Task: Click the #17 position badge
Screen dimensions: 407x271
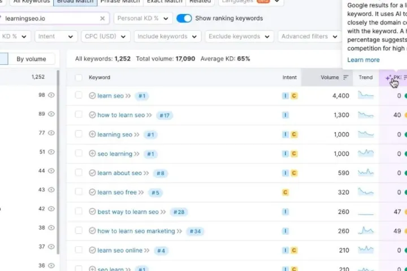Action: [164, 115]
